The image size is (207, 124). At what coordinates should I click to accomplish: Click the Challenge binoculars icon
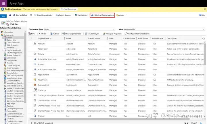tap(35, 90)
